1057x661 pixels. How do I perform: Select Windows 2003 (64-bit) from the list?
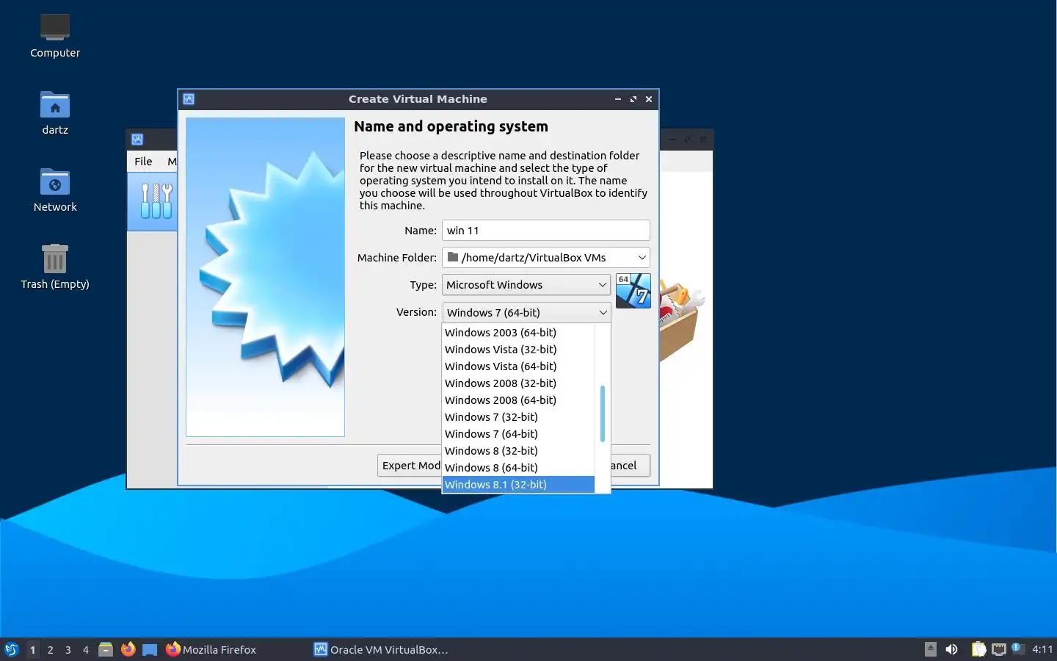(x=518, y=333)
